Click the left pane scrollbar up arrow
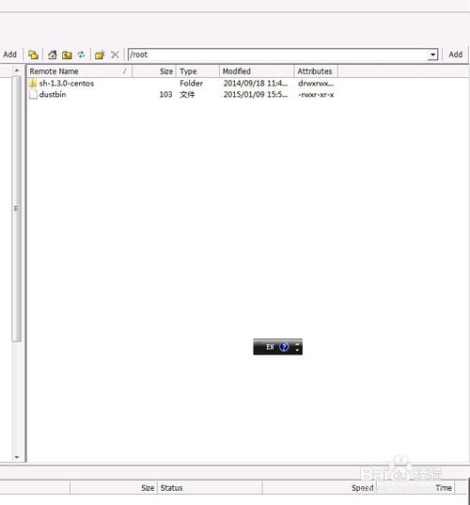 coord(17,70)
